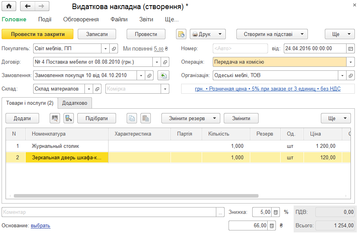Open the 5,00 settlement balance link

coord(159,49)
